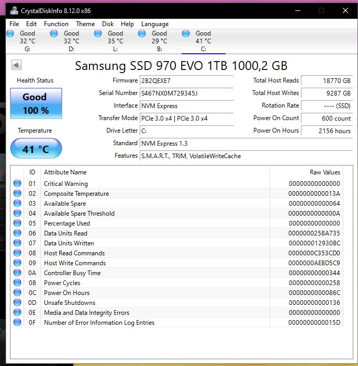Click status orb for Available Spare row
358x366 pixels.
point(17,203)
